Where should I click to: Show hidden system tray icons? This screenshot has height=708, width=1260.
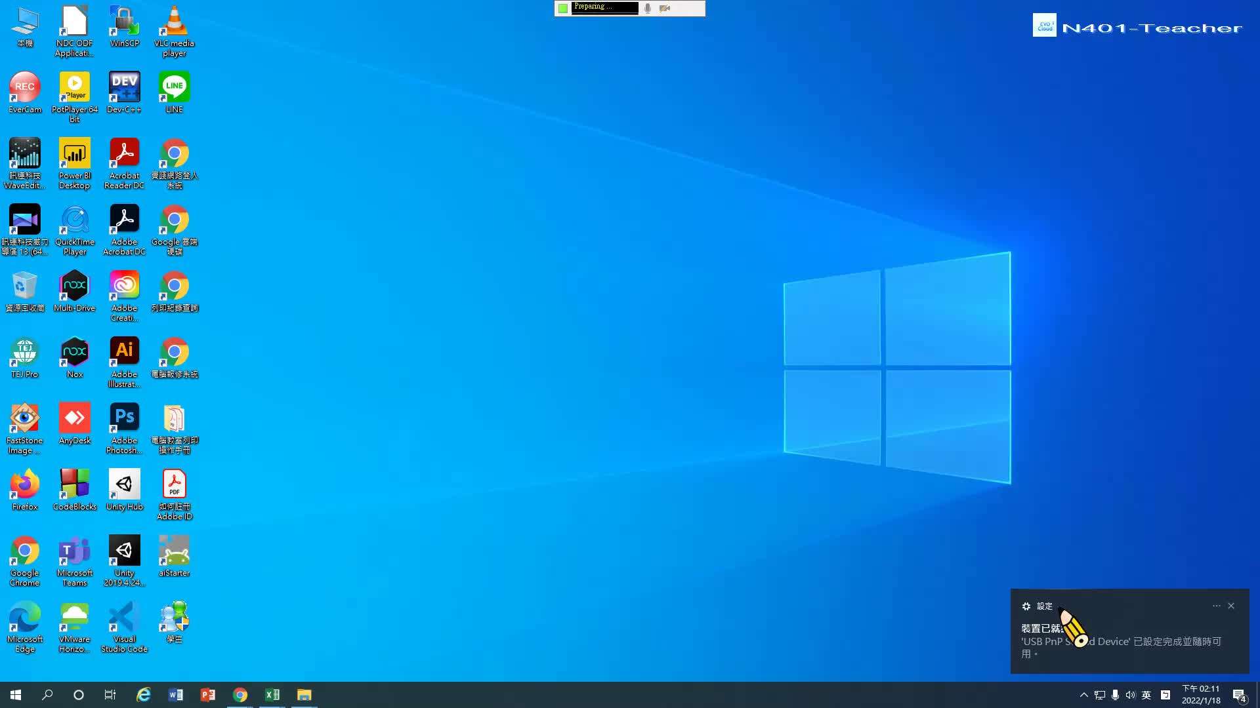click(x=1083, y=695)
